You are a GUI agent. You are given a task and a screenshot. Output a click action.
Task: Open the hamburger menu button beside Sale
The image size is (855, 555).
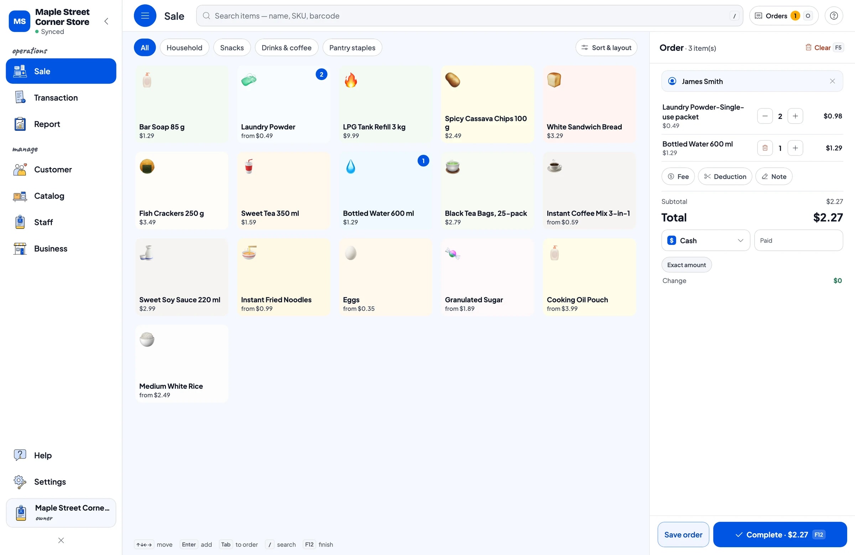pyautogui.click(x=145, y=16)
